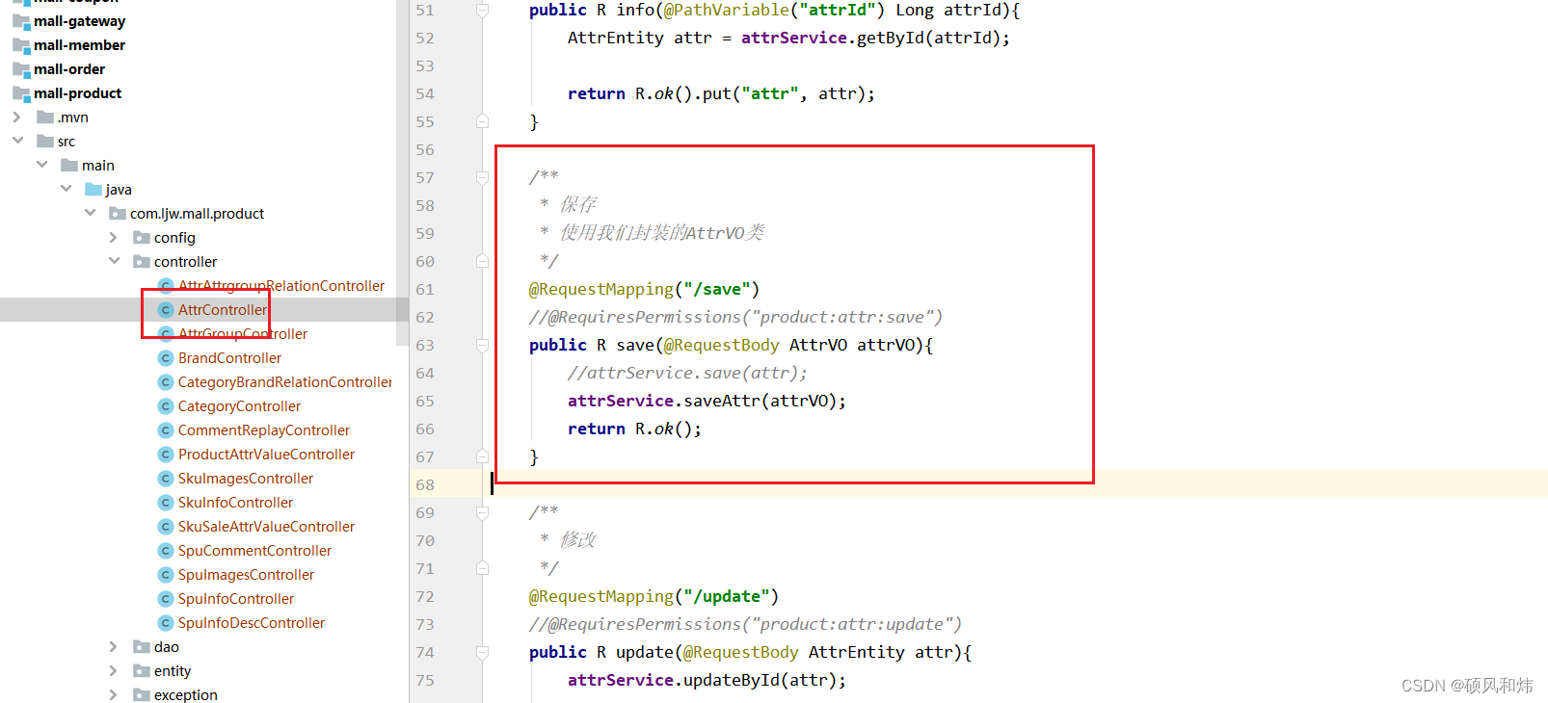
Task: Click the config package folder icon
Action: (142, 237)
